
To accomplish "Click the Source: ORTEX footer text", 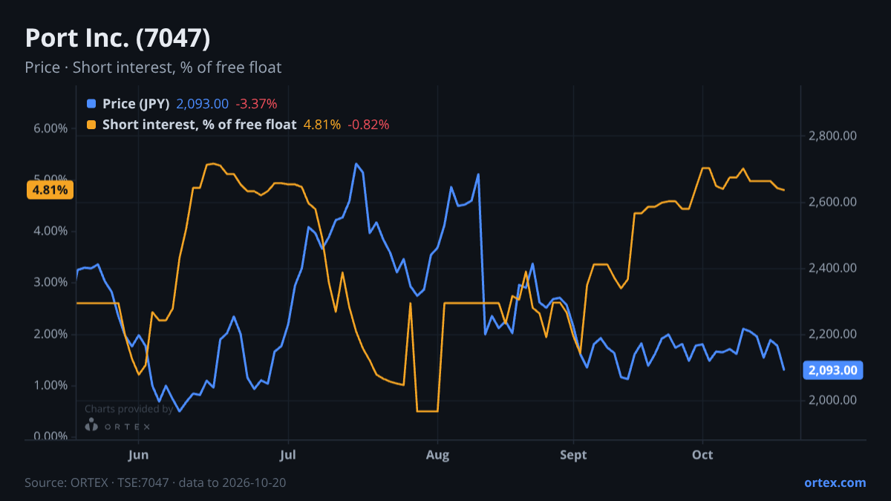I will click(x=155, y=482).
